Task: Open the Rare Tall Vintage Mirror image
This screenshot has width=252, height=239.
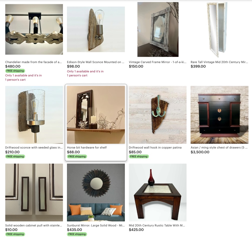Action: 217,30
